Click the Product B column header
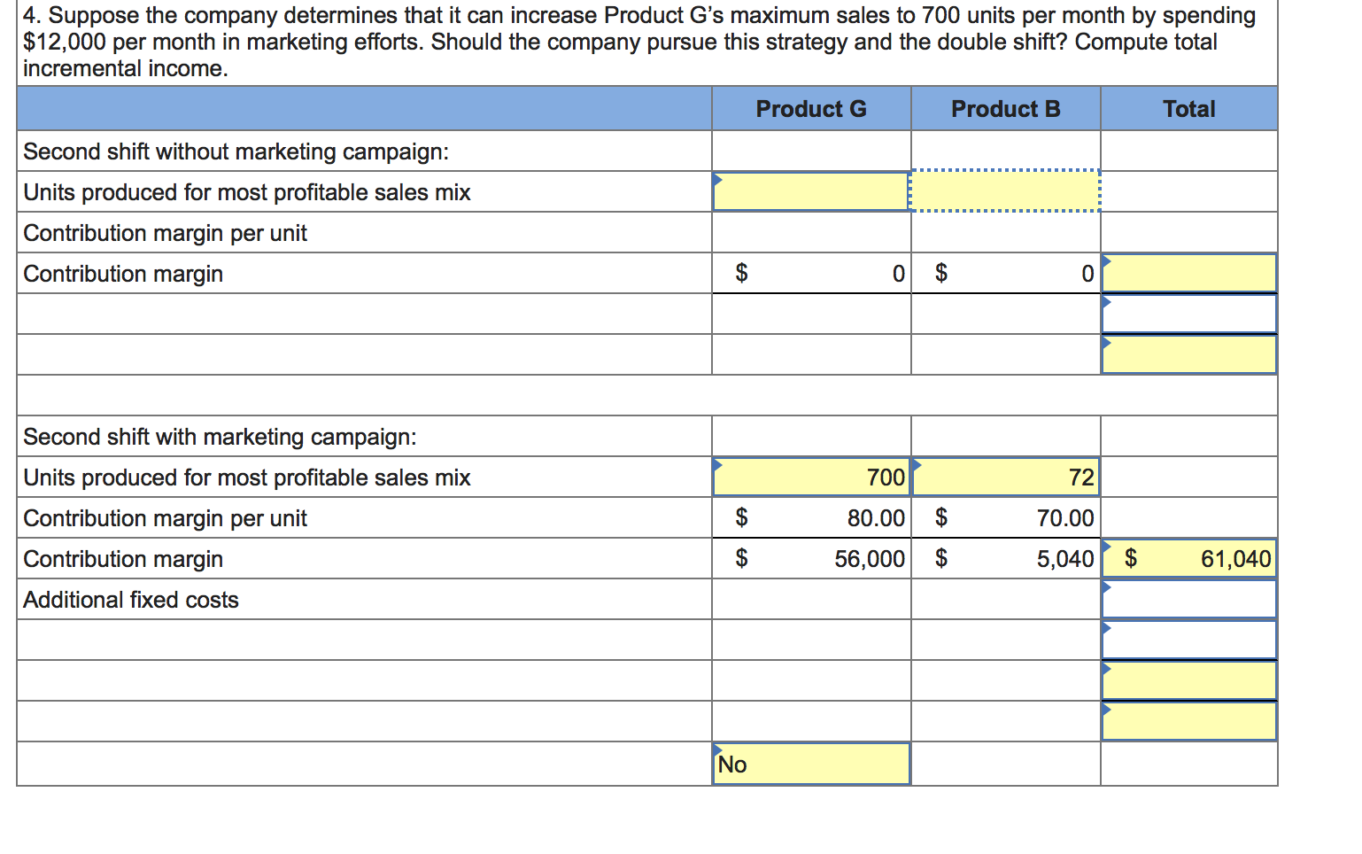Viewport: 1362px width, 854px height. click(x=1006, y=109)
